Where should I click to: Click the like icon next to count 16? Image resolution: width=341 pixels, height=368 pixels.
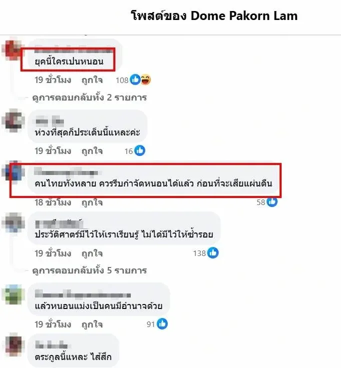[140, 150]
